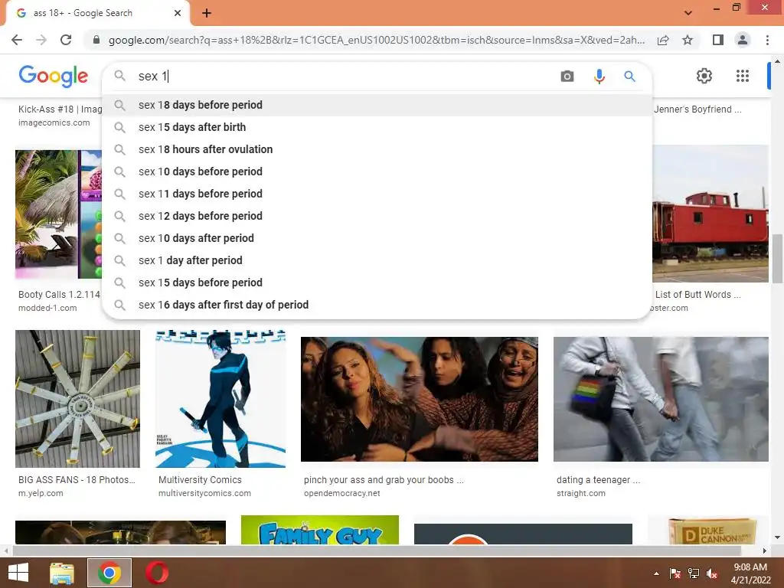Open the tab search chevron
Screen dimensions: 784x588
(x=688, y=13)
